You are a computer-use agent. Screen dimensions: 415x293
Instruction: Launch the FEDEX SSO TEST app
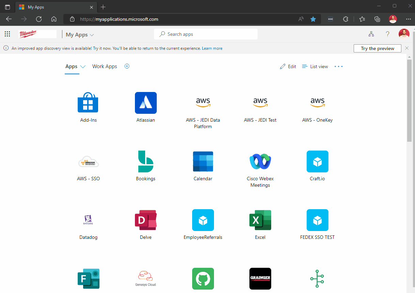tap(318, 220)
